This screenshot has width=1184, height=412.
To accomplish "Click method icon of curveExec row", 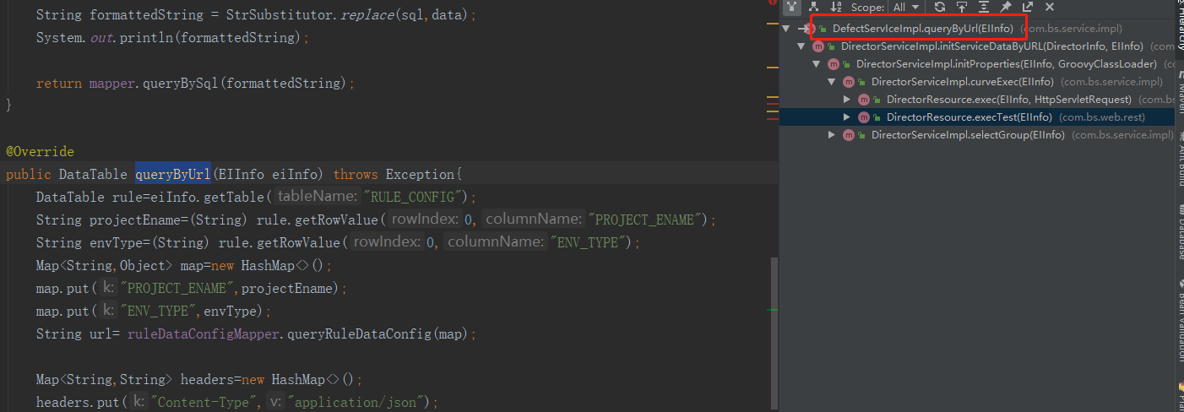I will (848, 82).
